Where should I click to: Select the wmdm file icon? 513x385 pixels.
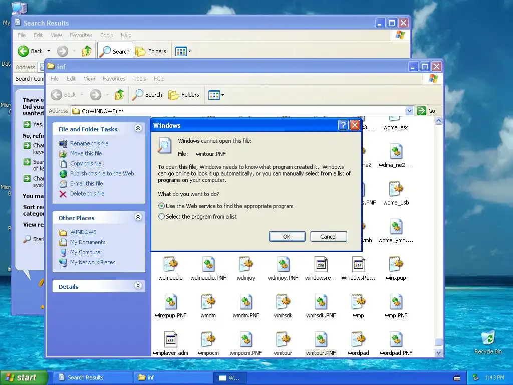(208, 302)
